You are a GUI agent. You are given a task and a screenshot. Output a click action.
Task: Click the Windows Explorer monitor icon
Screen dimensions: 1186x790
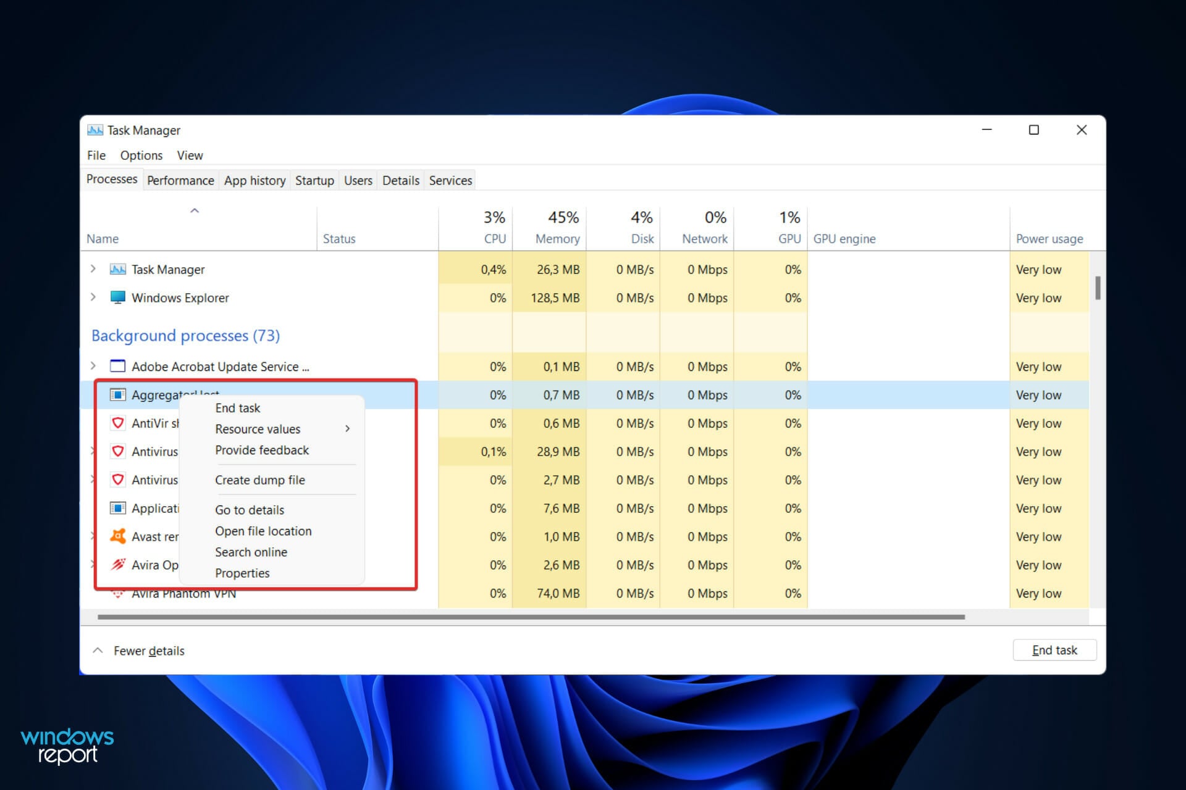[117, 297]
